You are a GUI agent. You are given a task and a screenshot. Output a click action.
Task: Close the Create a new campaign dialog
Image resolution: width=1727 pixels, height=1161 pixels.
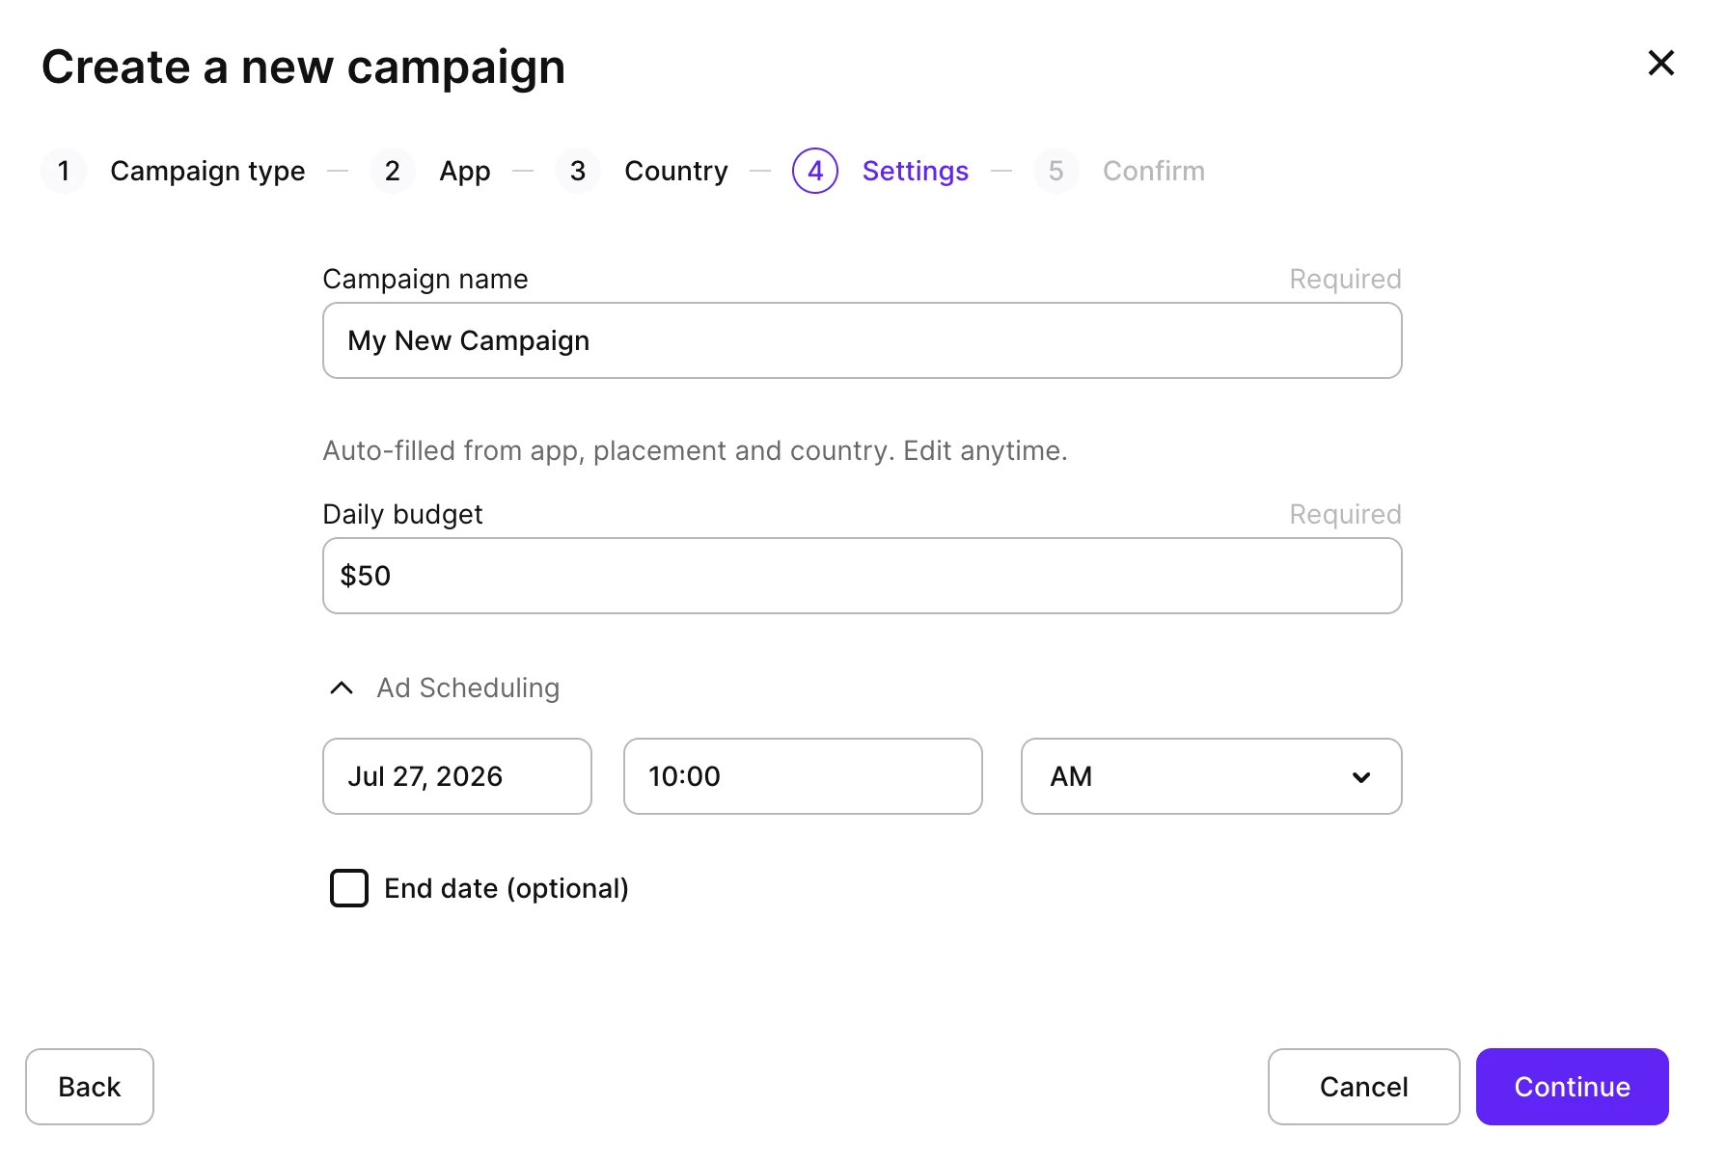[1660, 64]
